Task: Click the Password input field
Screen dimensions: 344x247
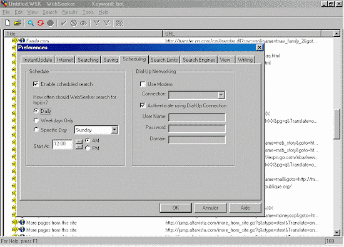Action: click(x=197, y=128)
